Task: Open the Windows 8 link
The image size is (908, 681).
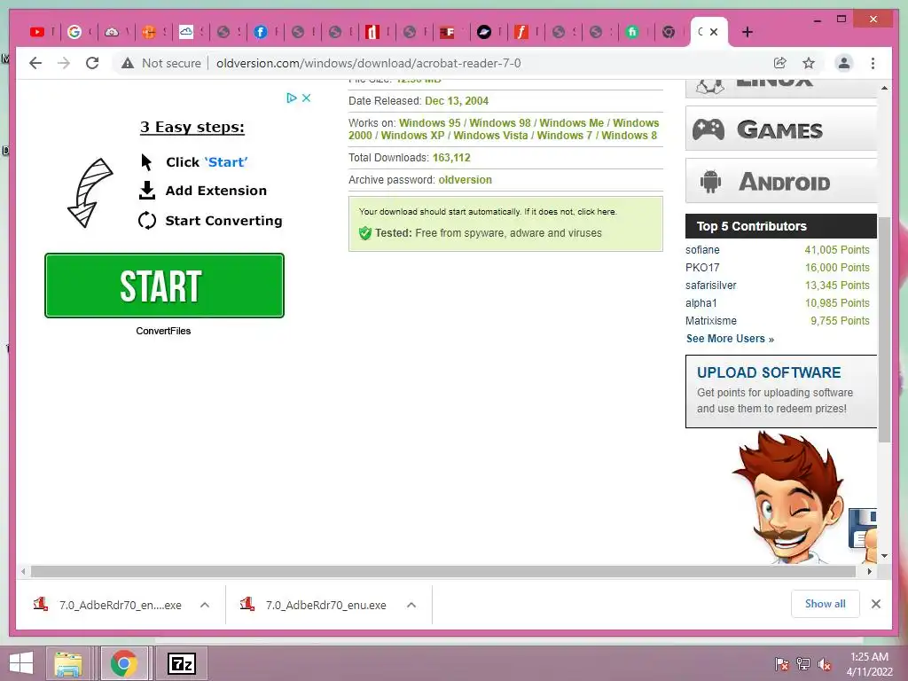Action: [x=629, y=136]
